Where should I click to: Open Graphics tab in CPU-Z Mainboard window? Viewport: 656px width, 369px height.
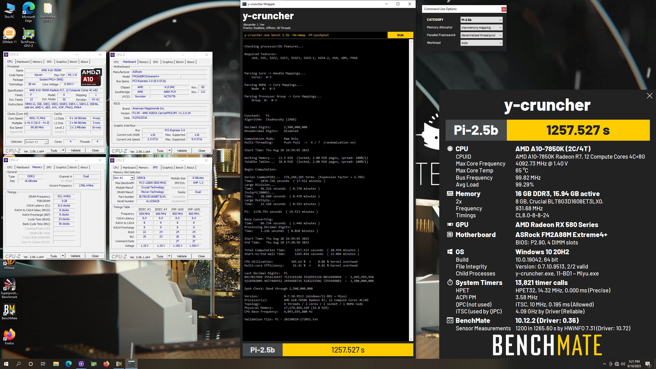(x=168, y=62)
